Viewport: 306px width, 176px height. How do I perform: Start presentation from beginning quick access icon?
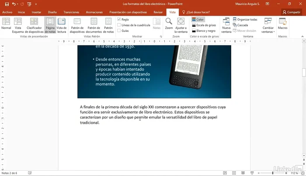(29, 4)
